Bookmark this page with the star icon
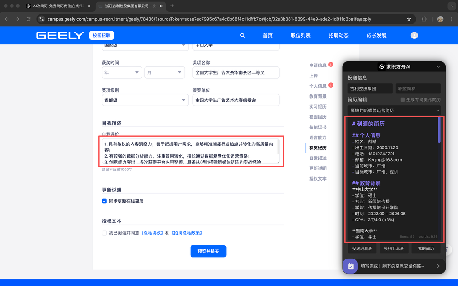The width and height of the screenshot is (458, 286). [409, 19]
